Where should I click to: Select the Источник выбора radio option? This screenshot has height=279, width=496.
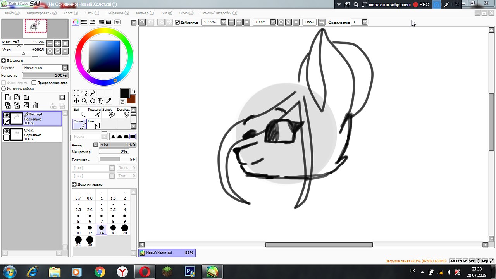(x=4, y=88)
